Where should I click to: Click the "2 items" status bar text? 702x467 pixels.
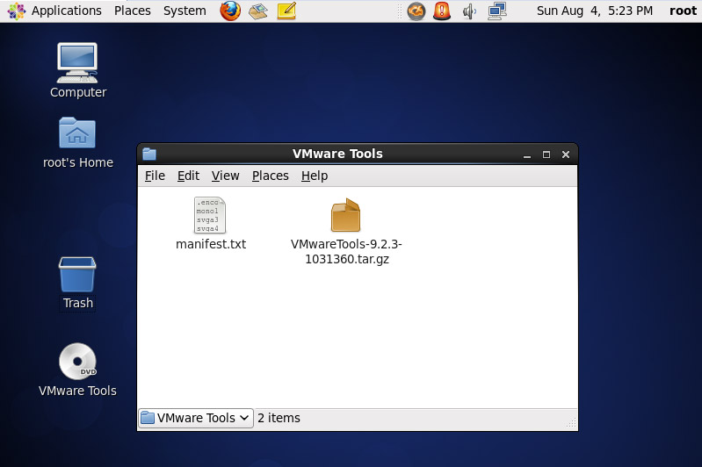(x=279, y=418)
